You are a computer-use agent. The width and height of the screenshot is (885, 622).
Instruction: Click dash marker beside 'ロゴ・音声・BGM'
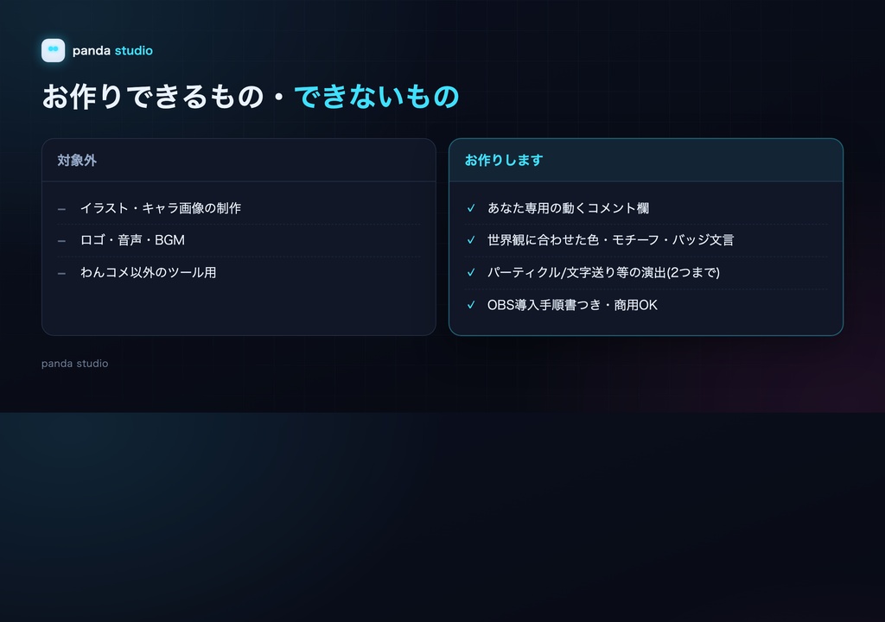click(x=61, y=241)
